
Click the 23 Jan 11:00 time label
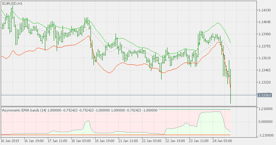coord(199,141)
